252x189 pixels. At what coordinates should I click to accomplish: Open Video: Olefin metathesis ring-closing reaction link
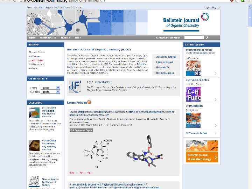(49, 112)
